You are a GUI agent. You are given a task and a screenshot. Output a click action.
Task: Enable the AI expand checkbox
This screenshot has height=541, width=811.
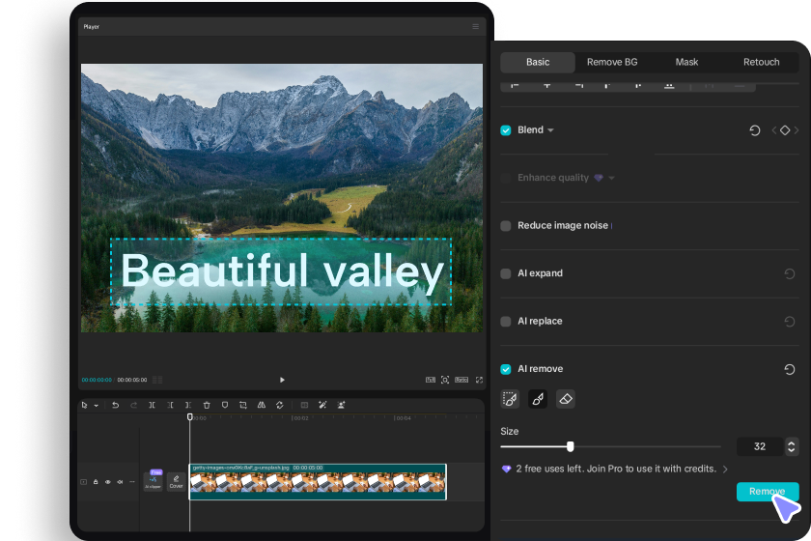(x=506, y=273)
